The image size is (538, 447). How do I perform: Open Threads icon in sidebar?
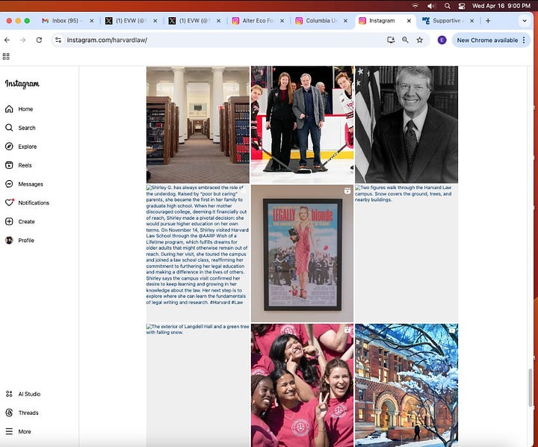9,413
